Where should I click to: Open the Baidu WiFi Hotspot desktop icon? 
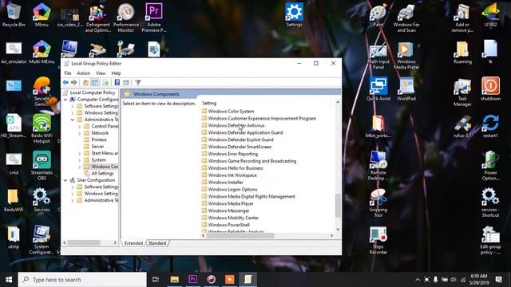point(42,128)
